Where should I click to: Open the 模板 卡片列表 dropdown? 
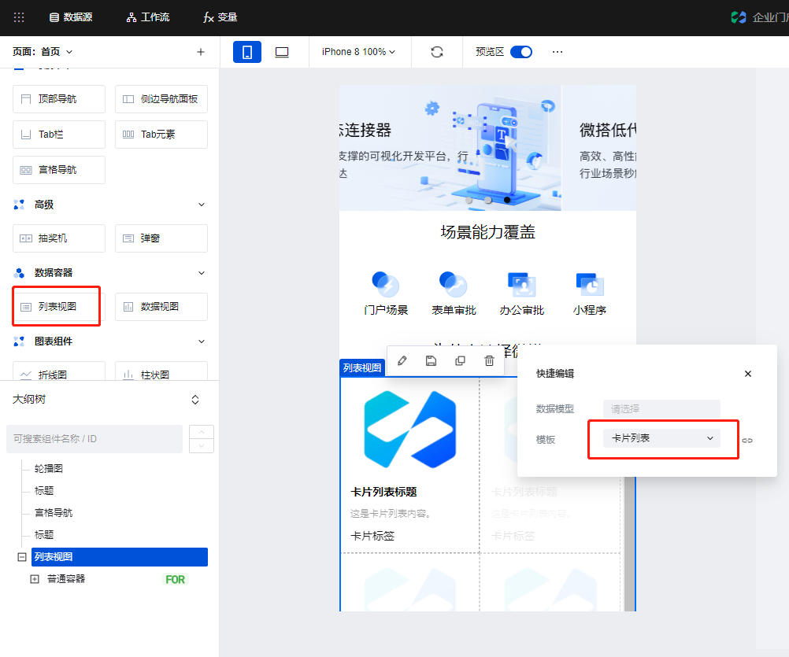[x=661, y=438]
